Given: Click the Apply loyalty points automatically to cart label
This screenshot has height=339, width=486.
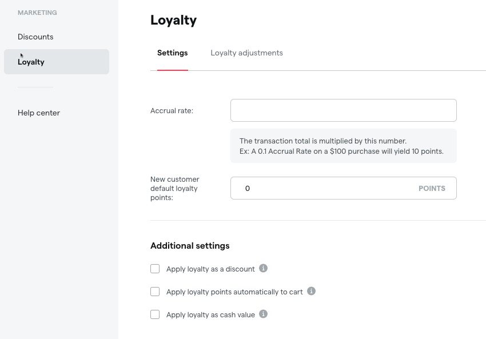Looking at the screenshot, I should (x=234, y=292).
